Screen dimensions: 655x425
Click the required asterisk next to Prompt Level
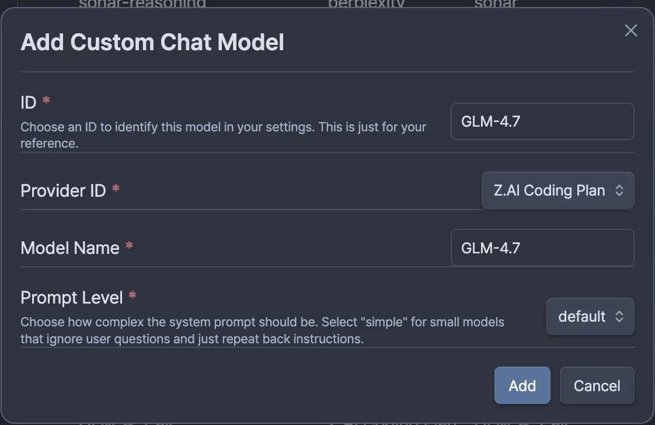(x=133, y=296)
